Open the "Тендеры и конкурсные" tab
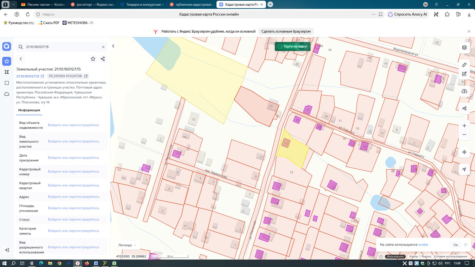The width and height of the screenshot is (475, 267). click(142, 4)
